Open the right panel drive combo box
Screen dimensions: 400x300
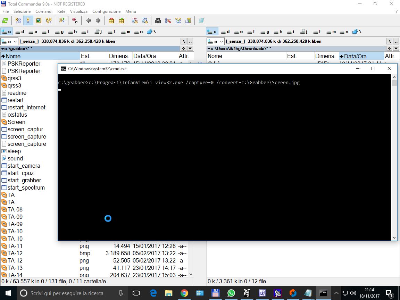(x=215, y=41)
